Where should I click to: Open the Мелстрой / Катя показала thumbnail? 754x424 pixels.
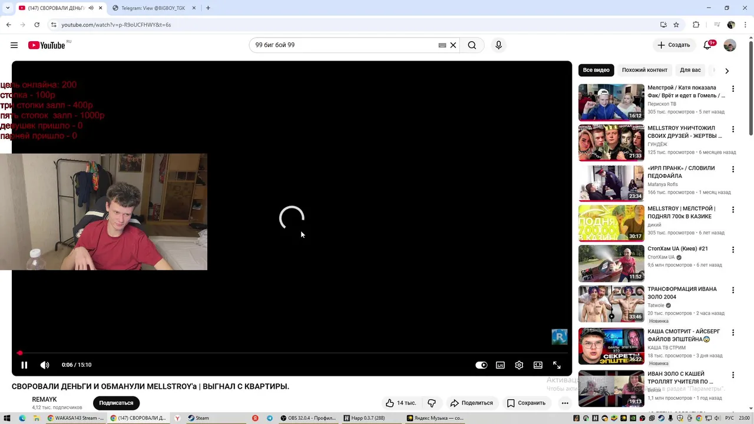click(x=611, y=102)
